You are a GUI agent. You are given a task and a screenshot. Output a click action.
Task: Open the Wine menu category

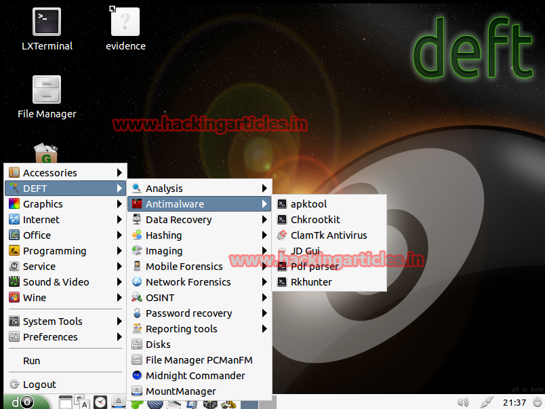point(65,298)
